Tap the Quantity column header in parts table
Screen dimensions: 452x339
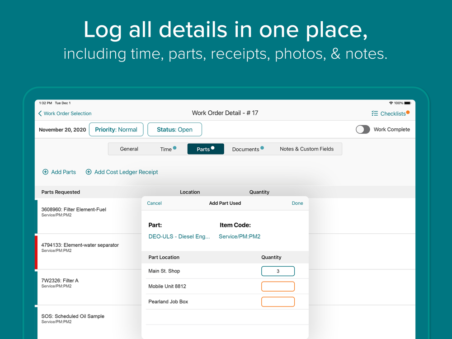[259, 192]
